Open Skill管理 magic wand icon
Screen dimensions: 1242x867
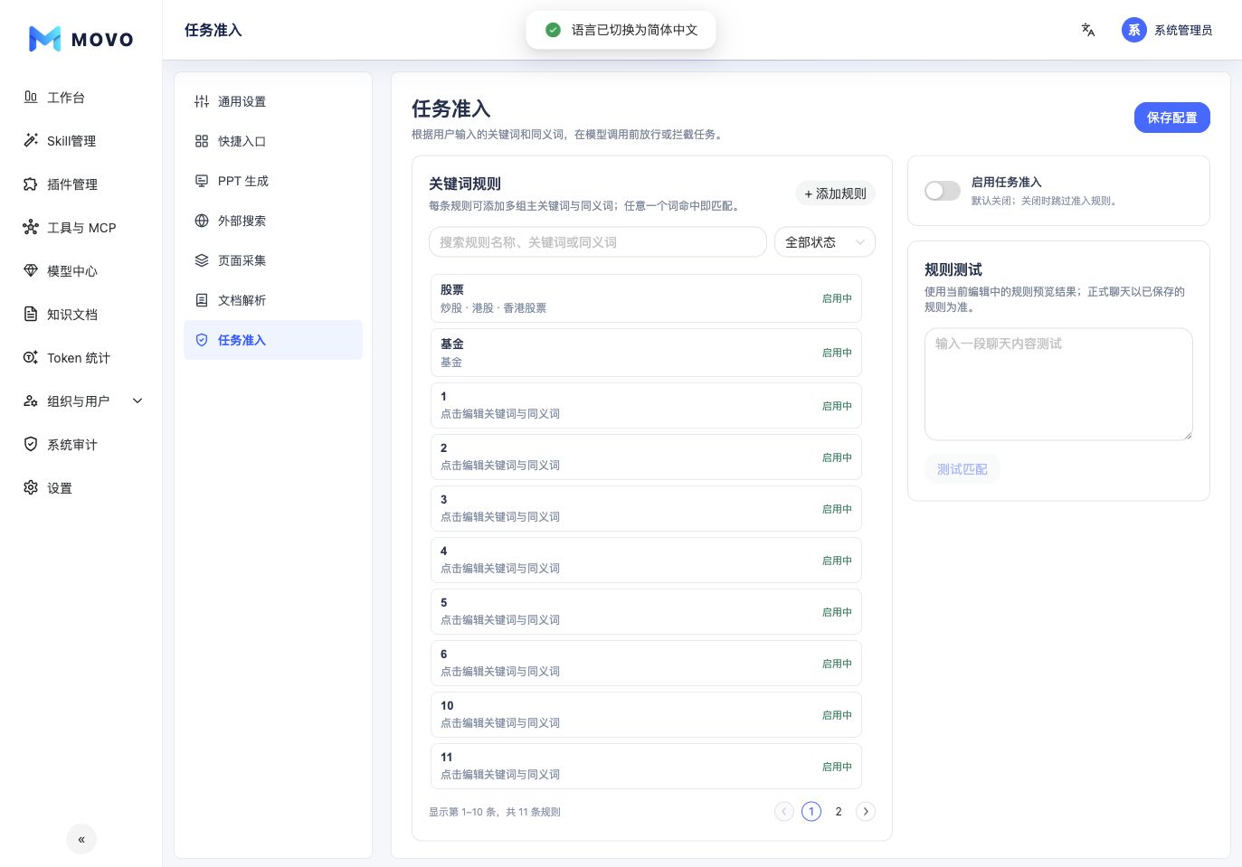(x=31, y=140)
